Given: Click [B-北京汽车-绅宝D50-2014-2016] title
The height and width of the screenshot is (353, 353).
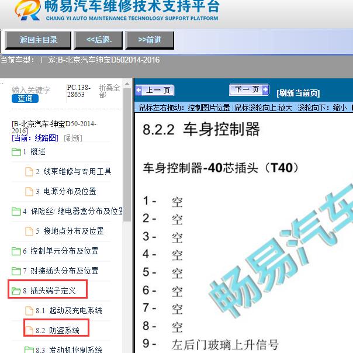Looking at the screenshot, I should 54,127.
